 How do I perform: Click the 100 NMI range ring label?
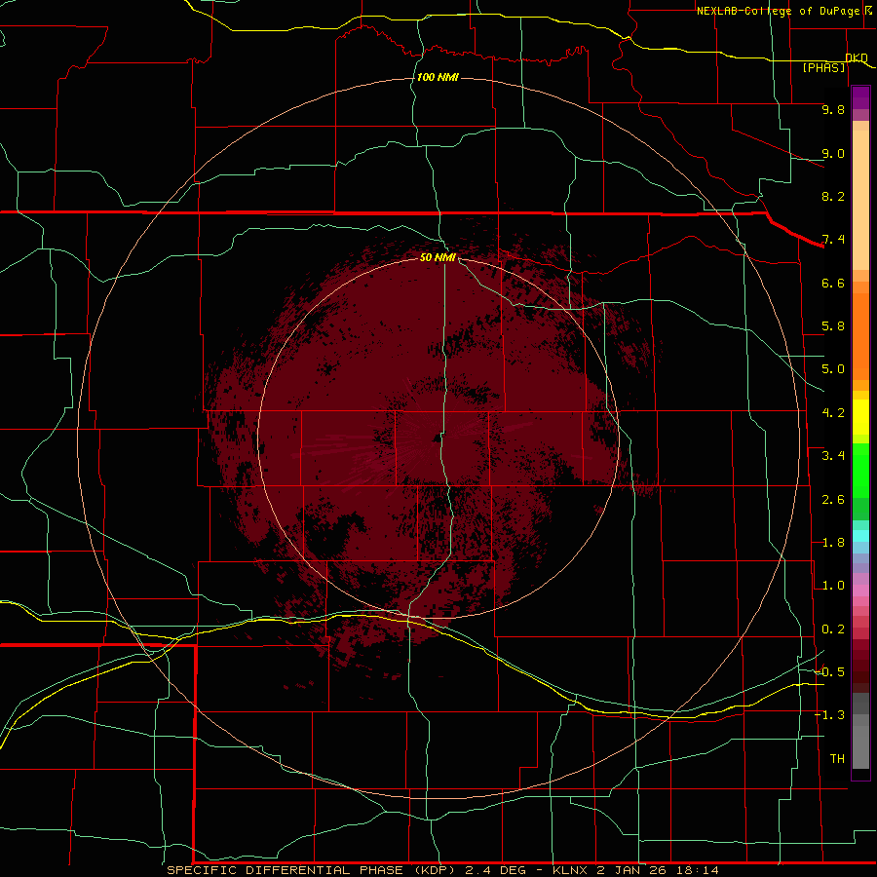(438, 77)
